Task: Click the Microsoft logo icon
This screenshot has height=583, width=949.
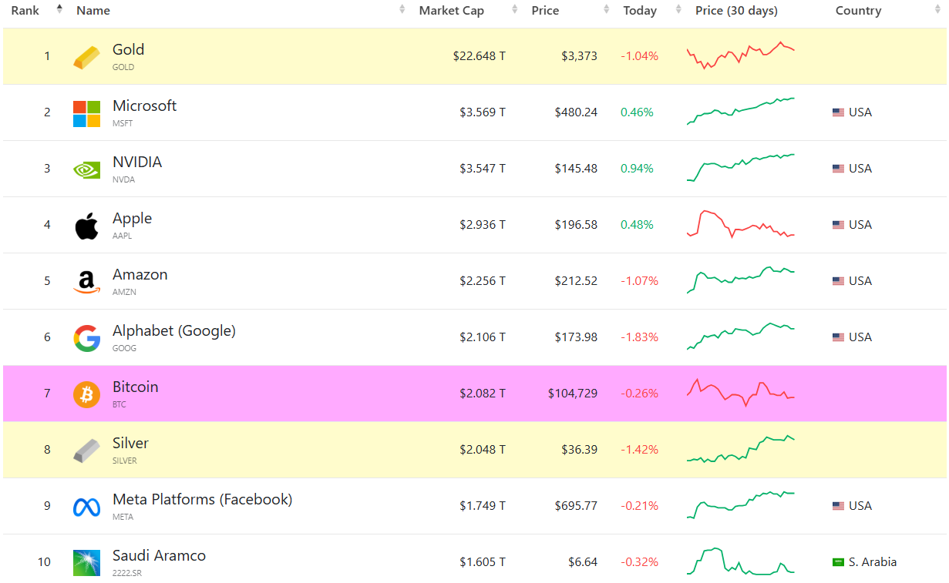Action: pyautogui.click(x=86, y=113)
